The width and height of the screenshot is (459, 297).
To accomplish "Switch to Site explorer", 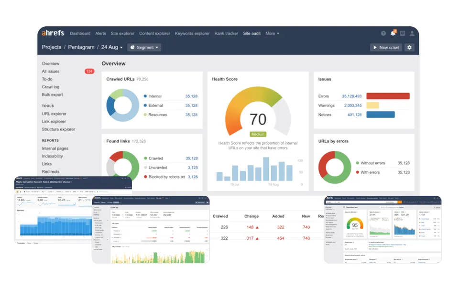I will pos(122,33).
